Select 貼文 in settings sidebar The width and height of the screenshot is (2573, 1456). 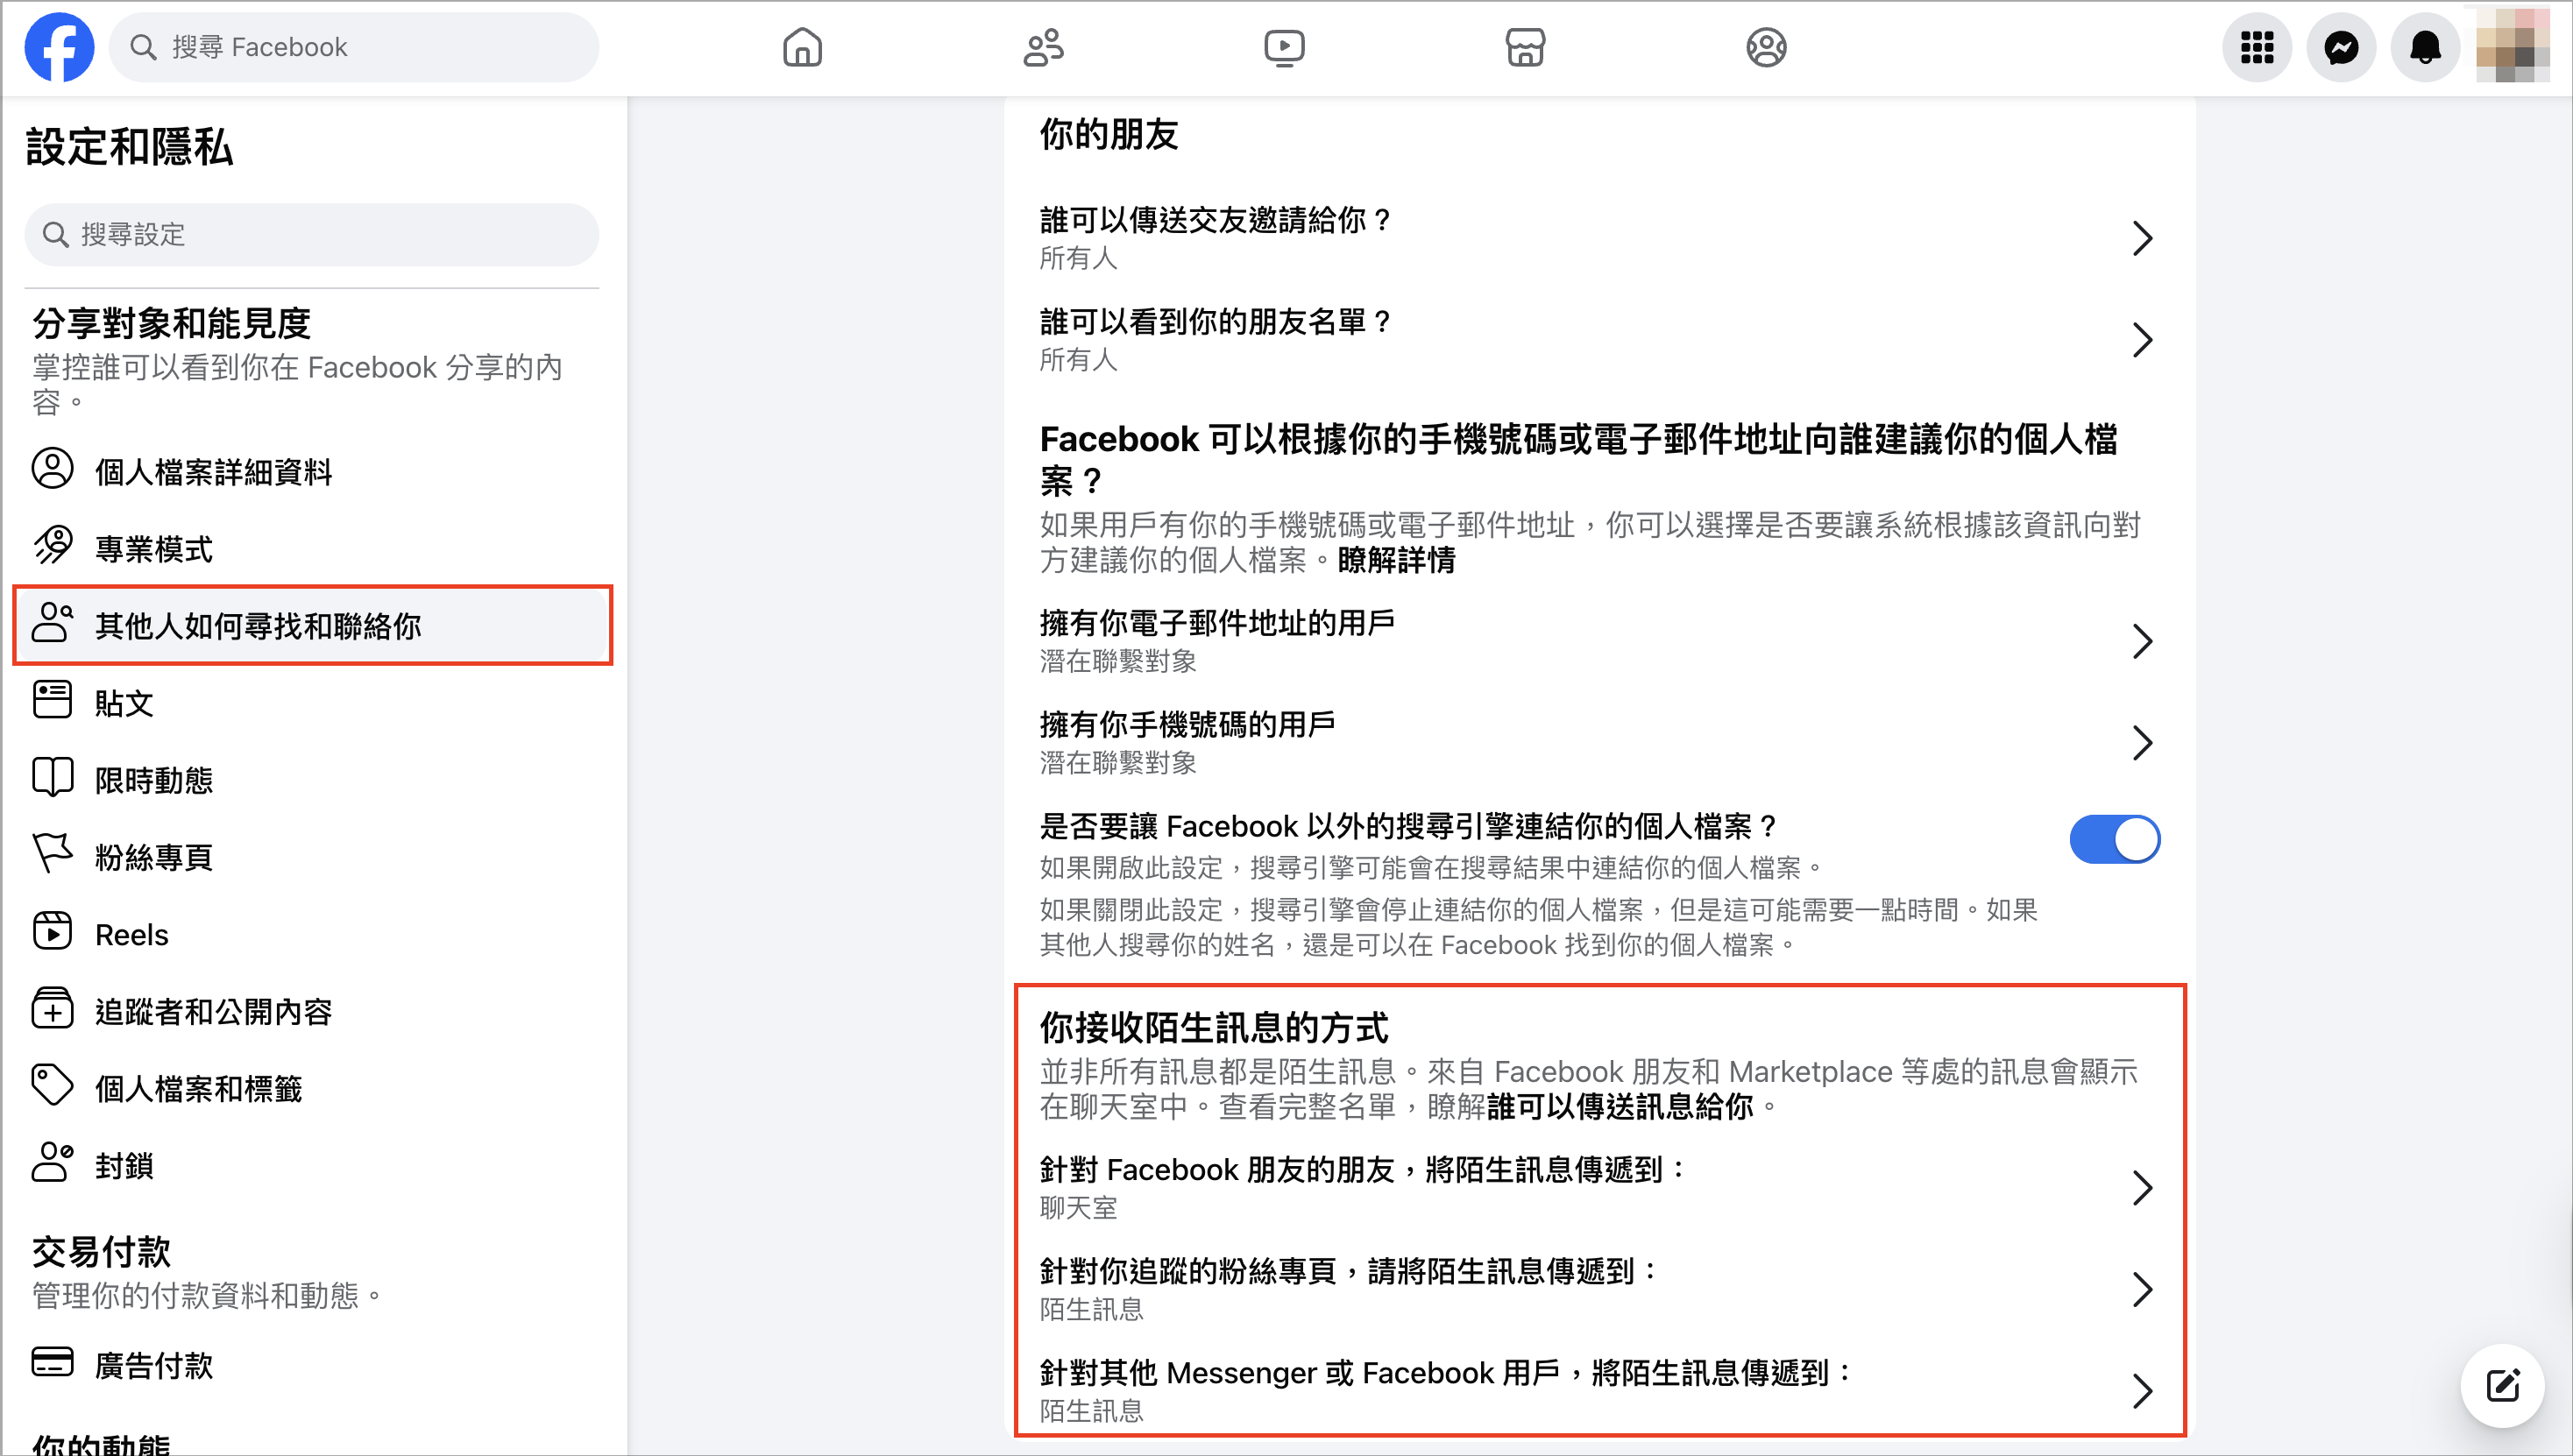pos(124,703)
